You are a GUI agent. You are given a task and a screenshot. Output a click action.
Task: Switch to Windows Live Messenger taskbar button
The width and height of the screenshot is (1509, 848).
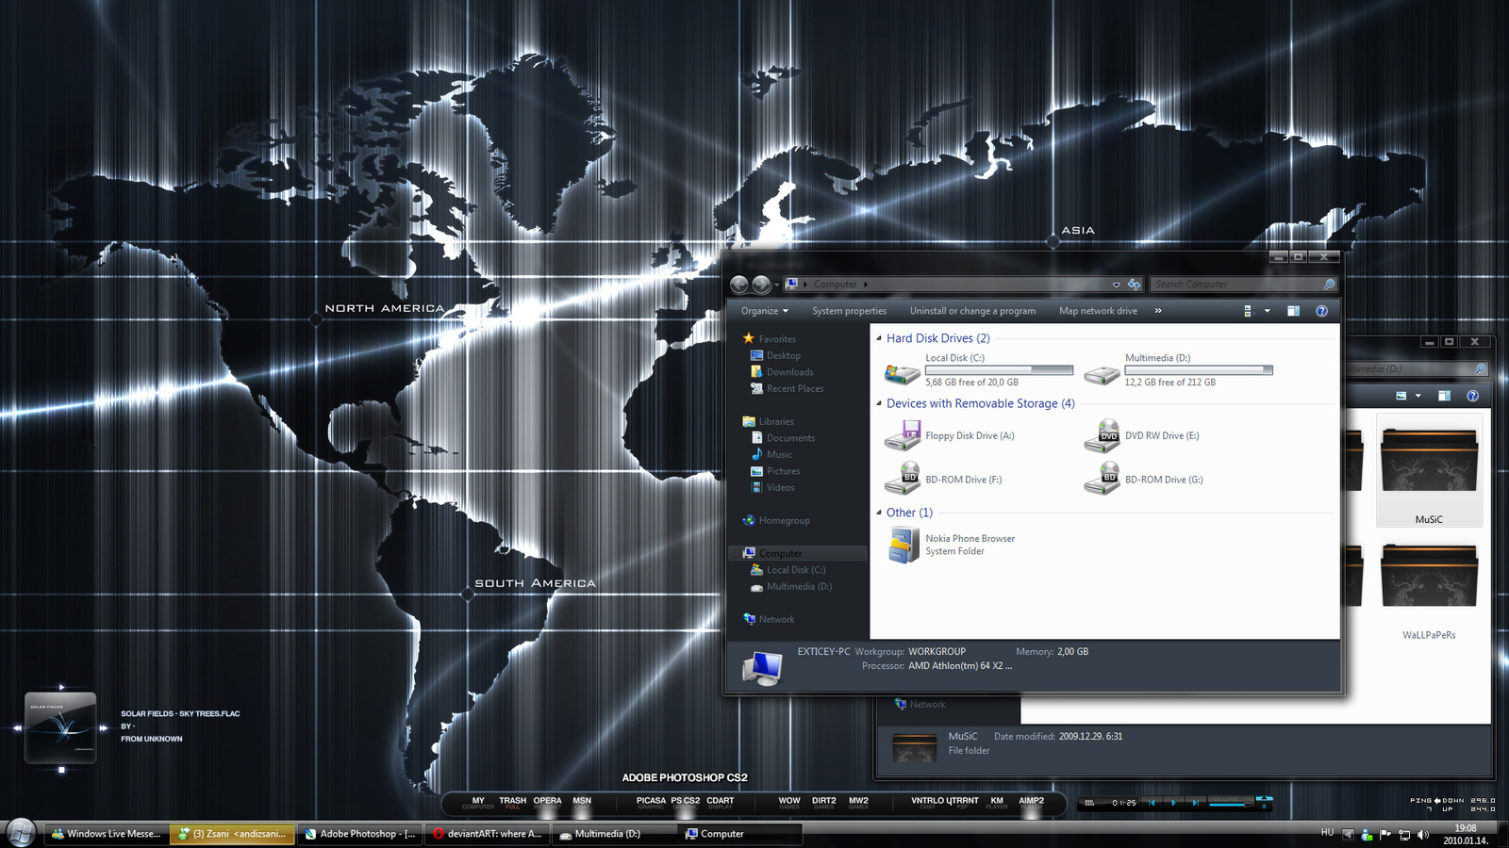[107, 834]
